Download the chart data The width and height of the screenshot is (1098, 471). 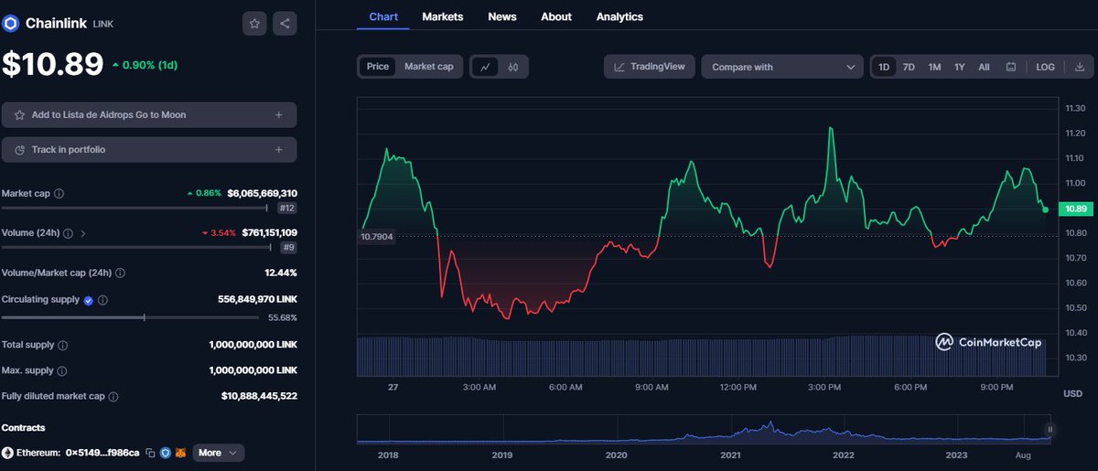click(1079, 67)
